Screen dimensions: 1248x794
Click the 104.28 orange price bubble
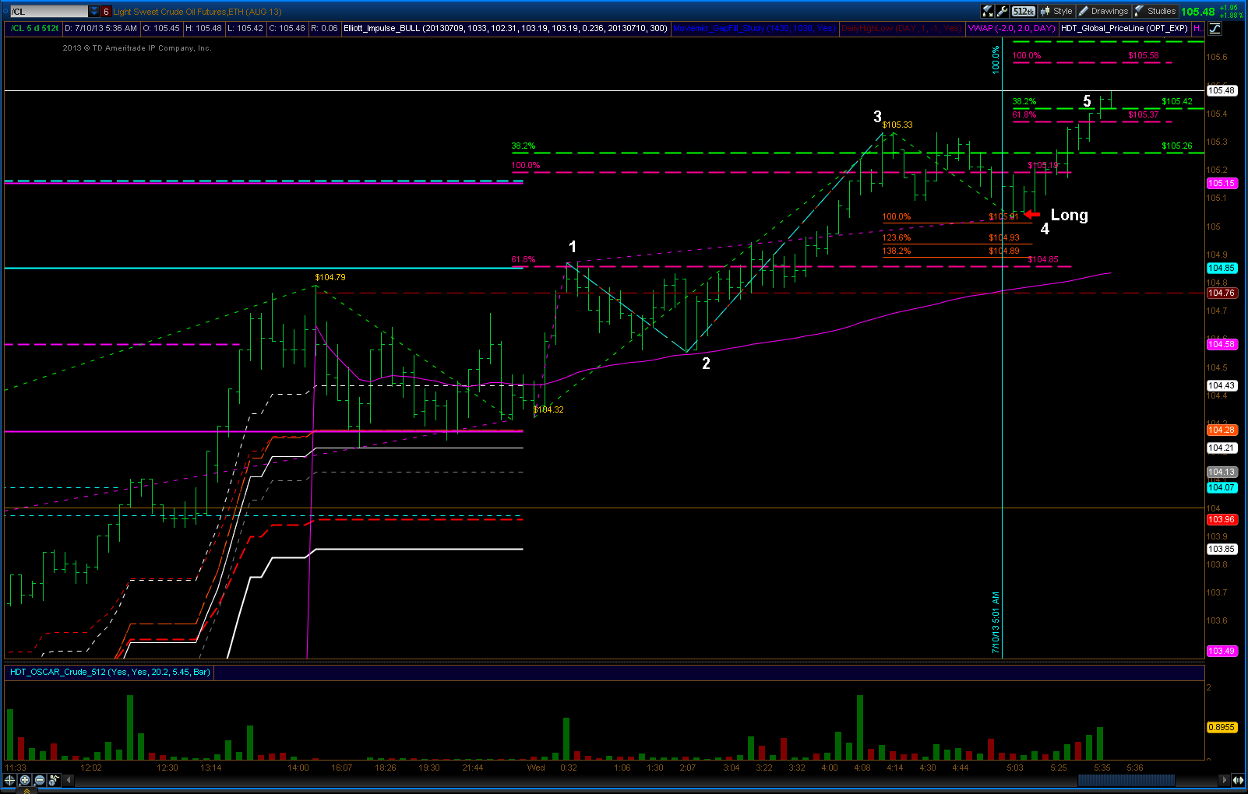click(x=1222, y=430)
